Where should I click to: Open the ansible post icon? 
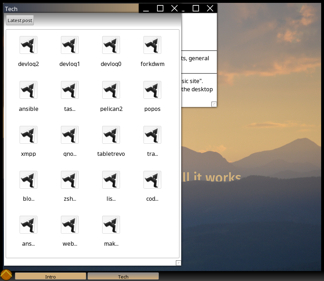[28, 90]
